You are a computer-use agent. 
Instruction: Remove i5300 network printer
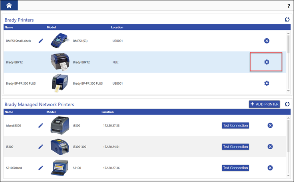(x=270, y=146)
